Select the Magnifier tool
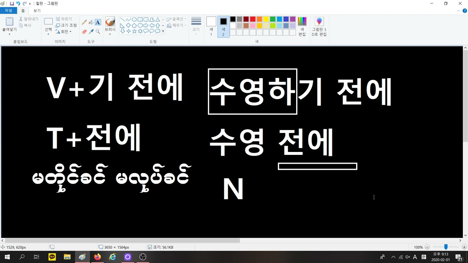This screenshot has height=263, width=468. click(98, 32)
